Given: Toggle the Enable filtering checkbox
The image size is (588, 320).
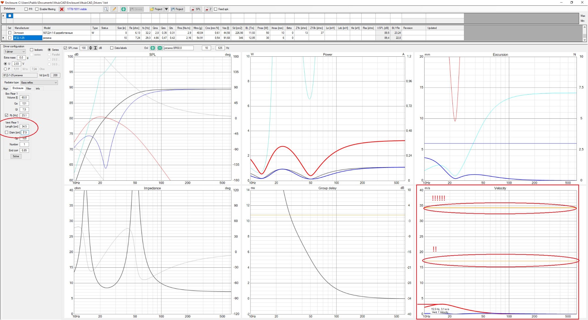Looking at the screenshot, I should tap(37, 9).
